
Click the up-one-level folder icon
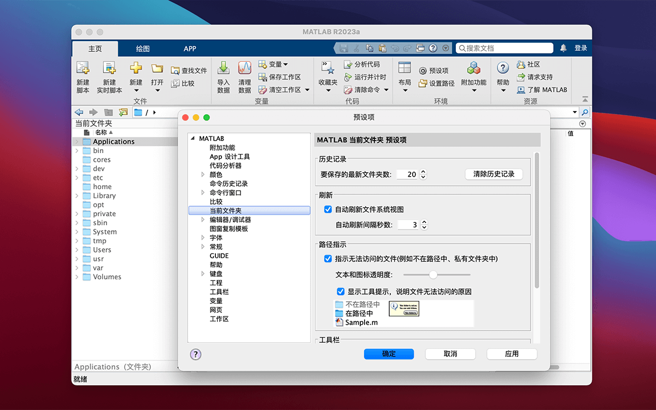pyautogui.click(x=108, y=112)
